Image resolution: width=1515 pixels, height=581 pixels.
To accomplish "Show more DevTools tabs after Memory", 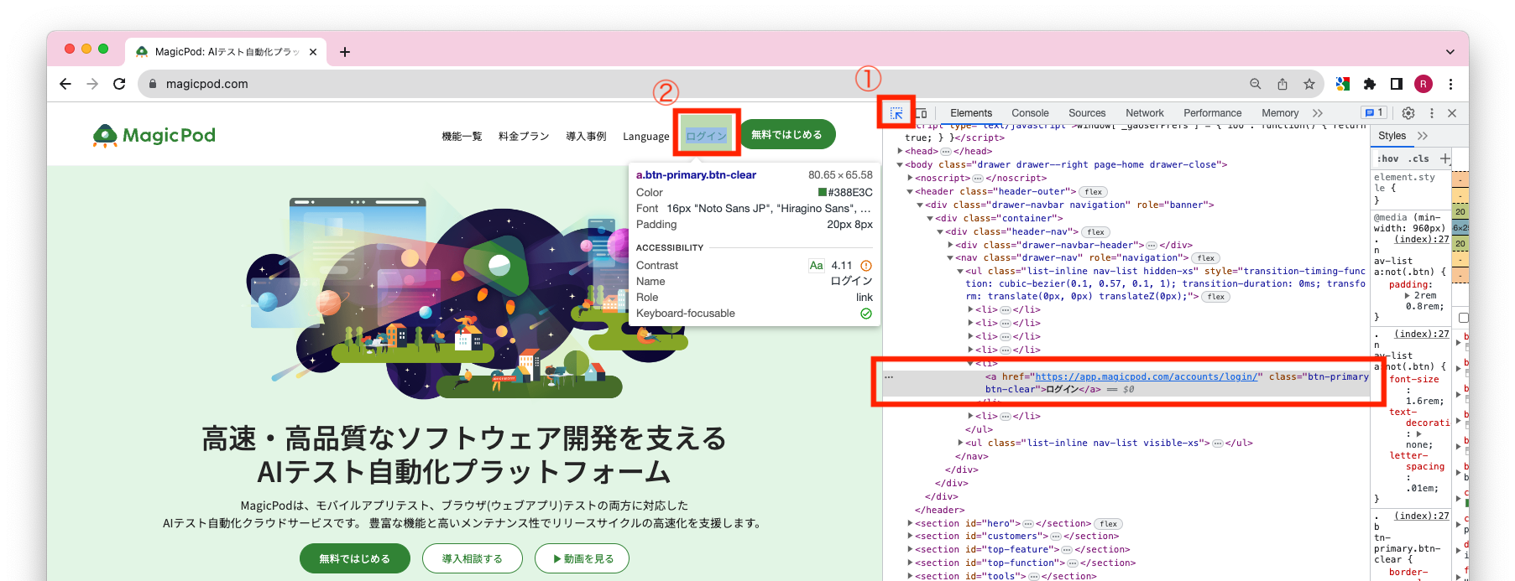I will pos(1318,113).
